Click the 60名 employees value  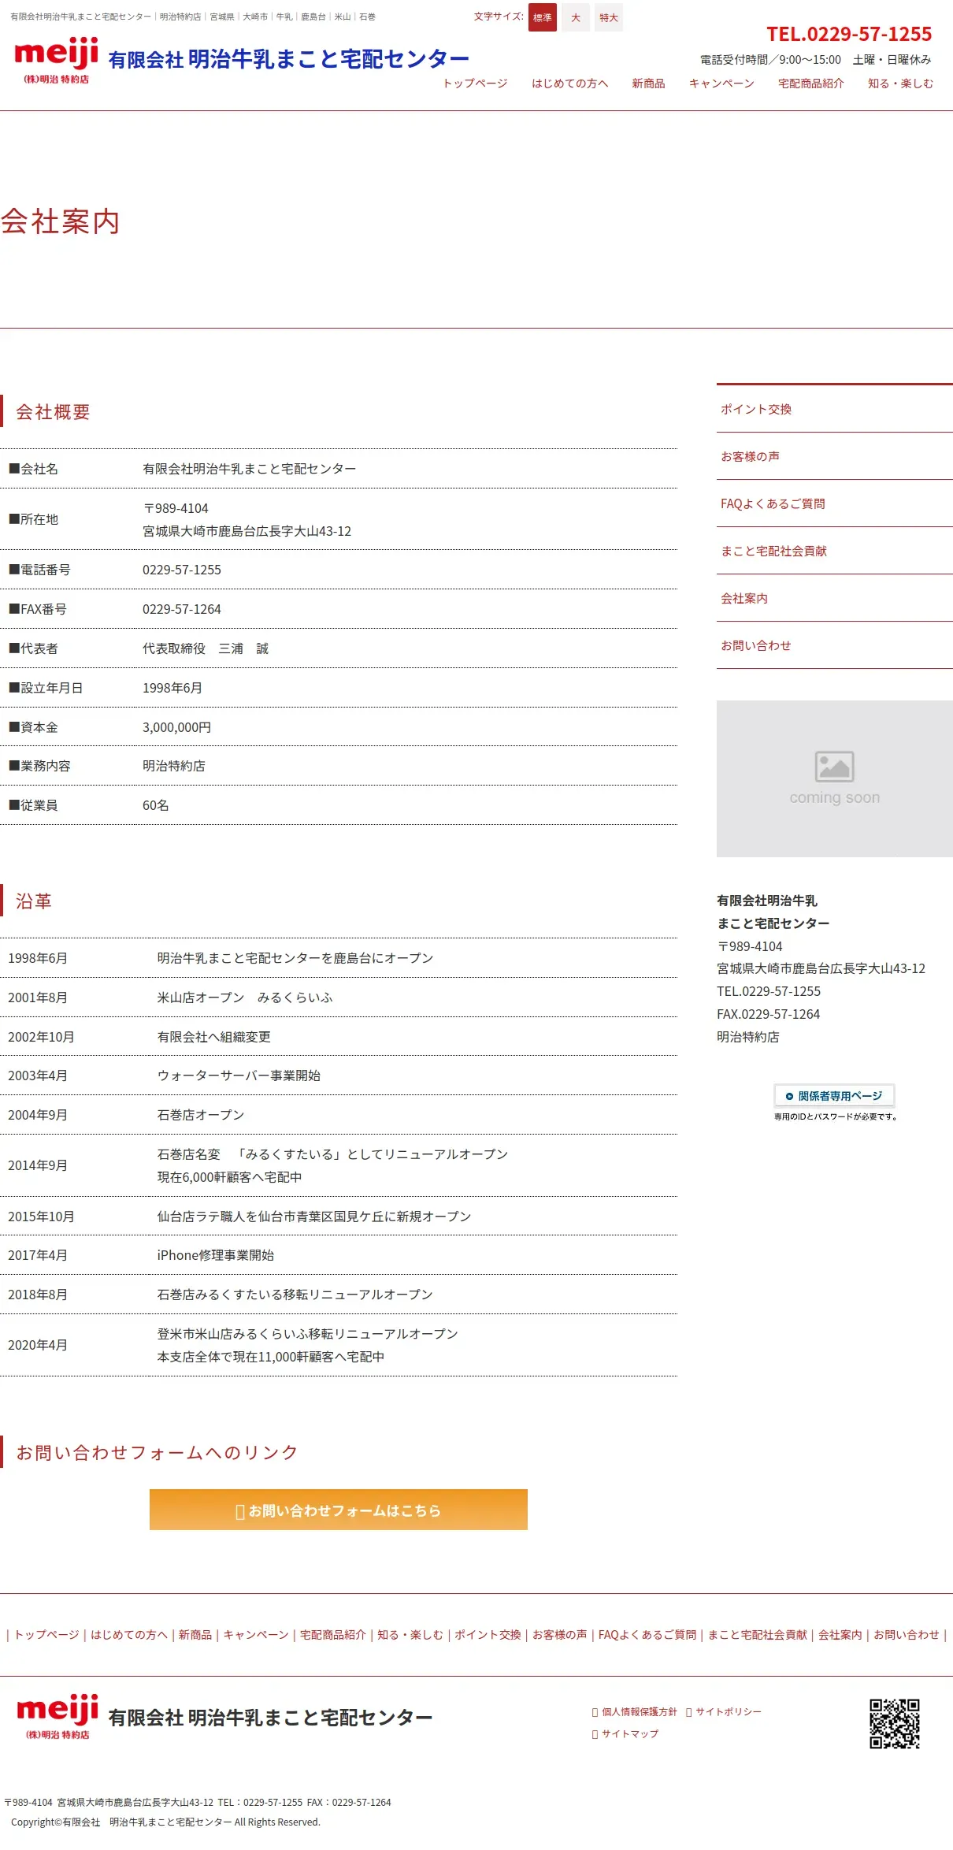pyautogui.click(x=155, y=805)
